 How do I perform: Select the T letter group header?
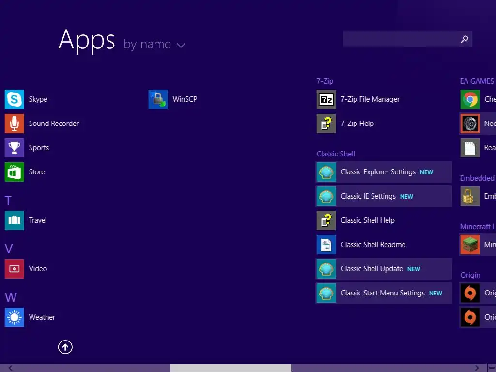click(x=8, y=200)
